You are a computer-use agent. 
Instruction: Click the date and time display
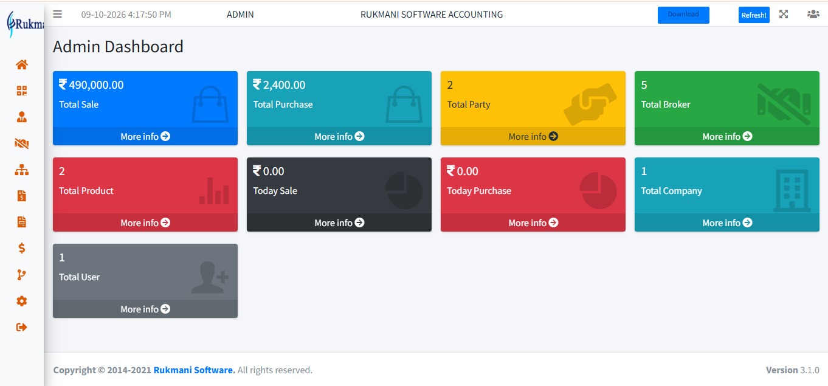(126, 14)
